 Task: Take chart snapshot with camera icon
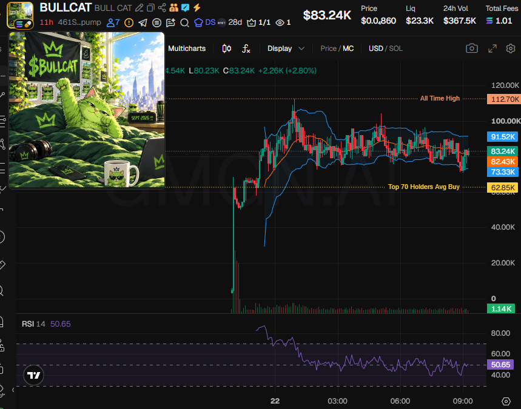click(x=472, y=48)
